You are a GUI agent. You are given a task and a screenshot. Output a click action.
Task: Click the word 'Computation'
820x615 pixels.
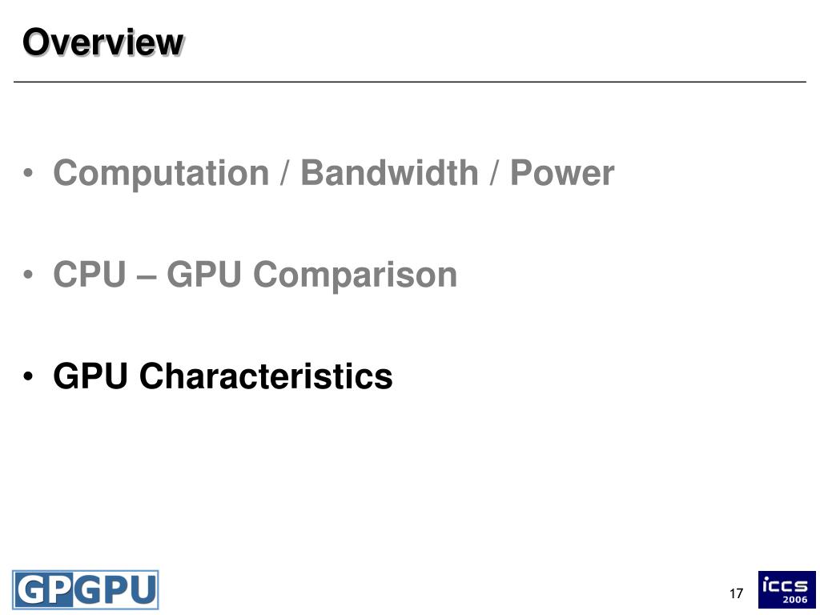[x=161, y=173]
